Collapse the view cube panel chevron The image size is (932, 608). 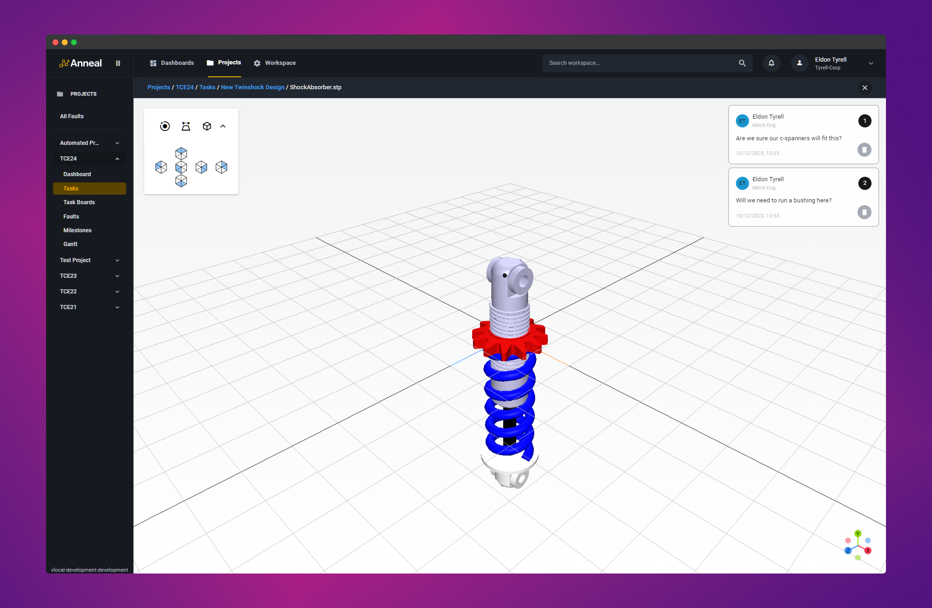tap(223, 126)
